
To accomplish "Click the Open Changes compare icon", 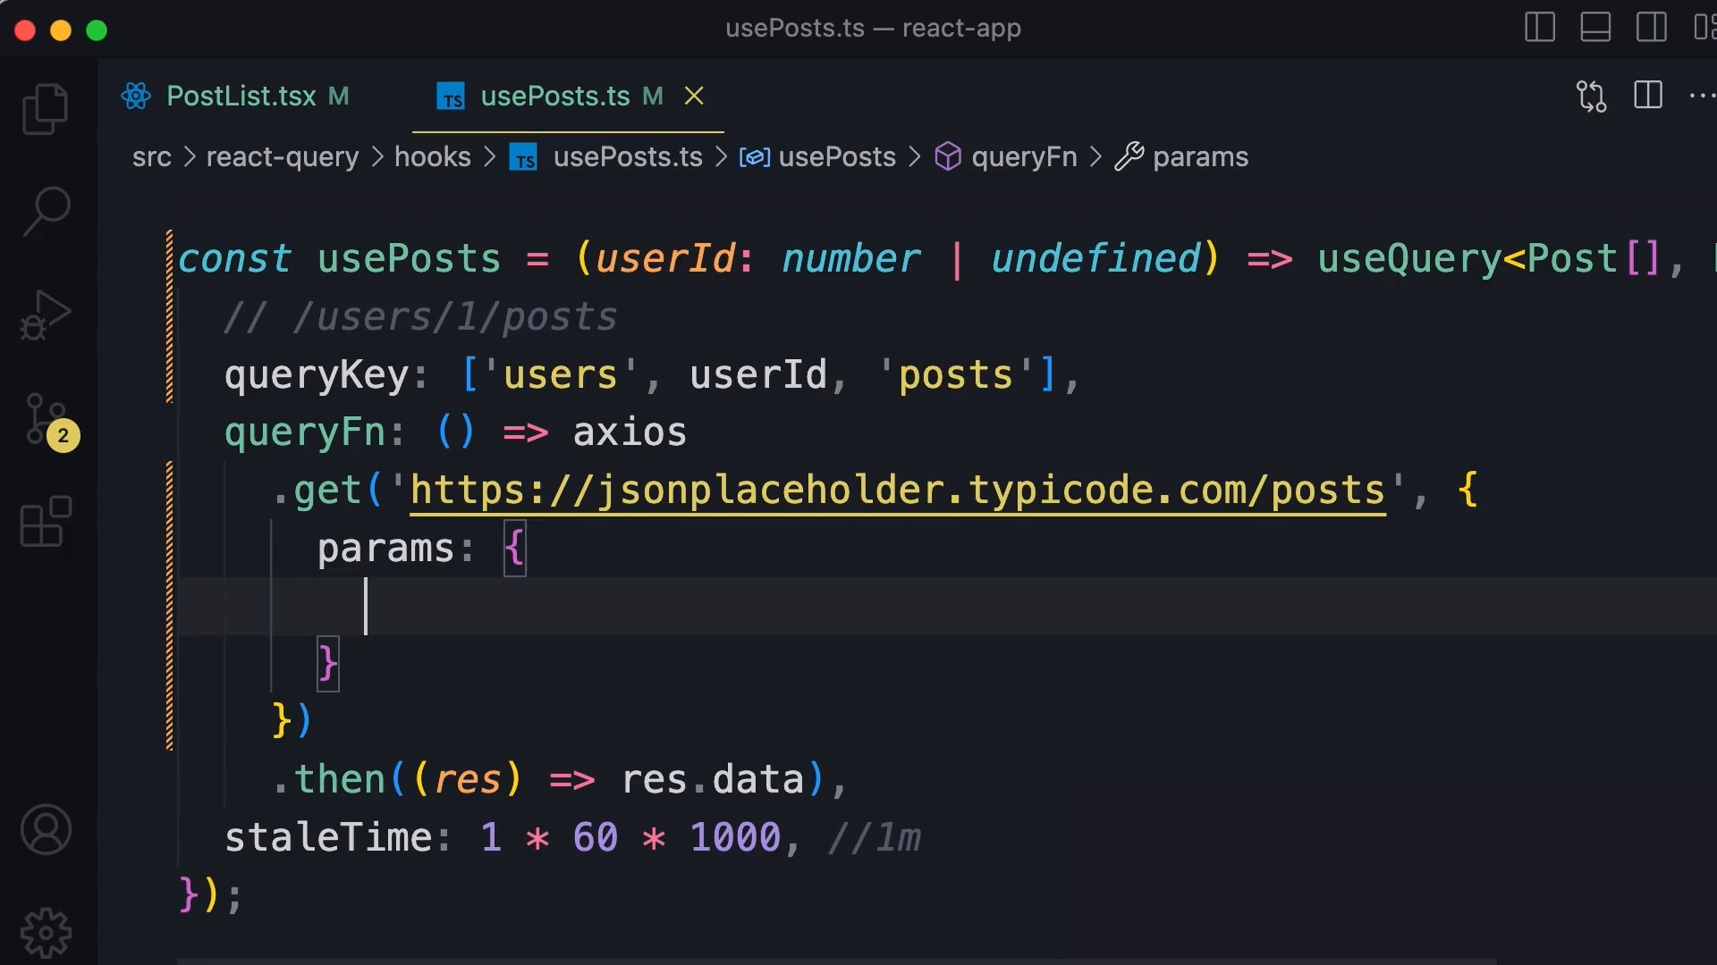I will click(x=1592, y=96).
